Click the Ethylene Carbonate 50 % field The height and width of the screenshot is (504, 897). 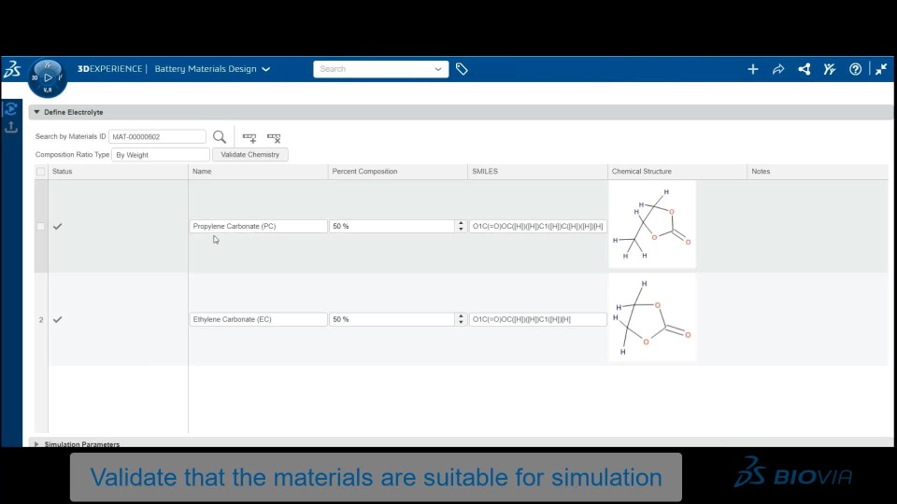click(392, 319)
